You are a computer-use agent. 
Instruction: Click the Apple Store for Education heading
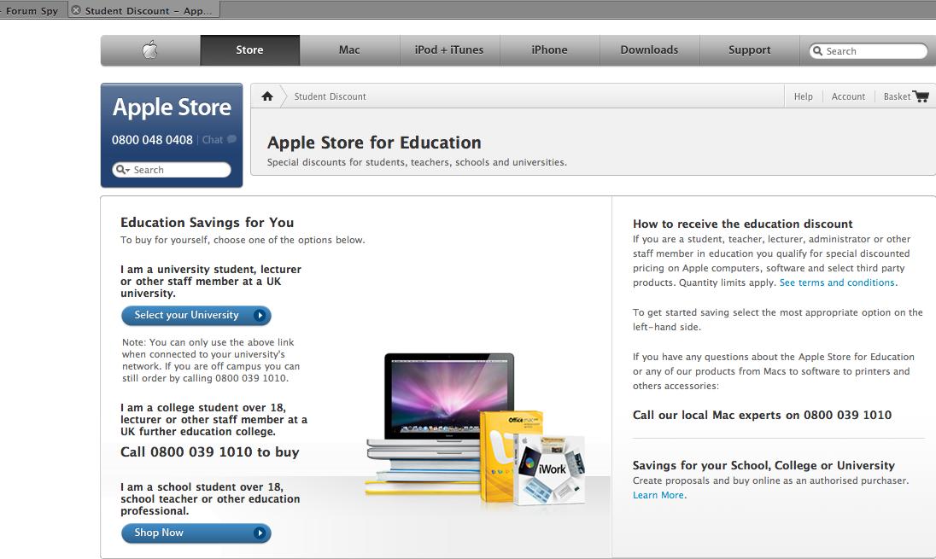pos(374,143)
